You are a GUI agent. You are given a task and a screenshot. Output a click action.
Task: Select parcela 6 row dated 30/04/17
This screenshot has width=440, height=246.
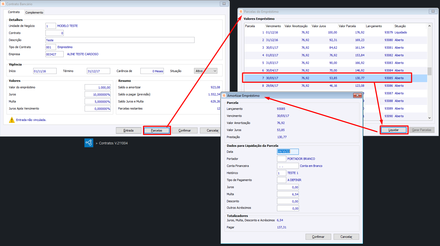pos(336,70)
